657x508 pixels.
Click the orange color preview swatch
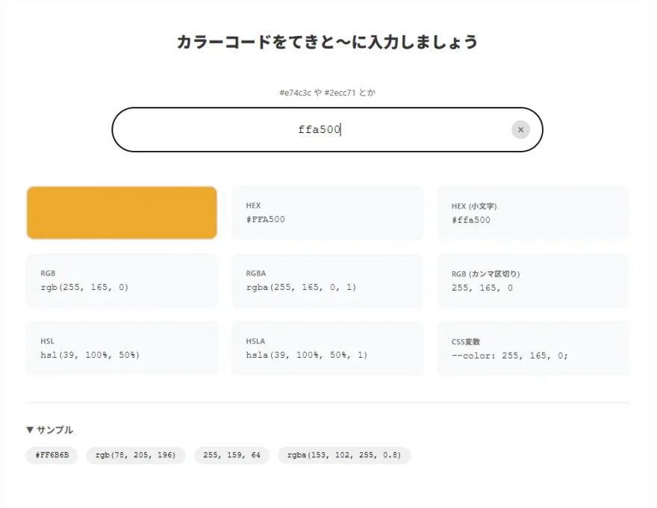coord(122,213)
